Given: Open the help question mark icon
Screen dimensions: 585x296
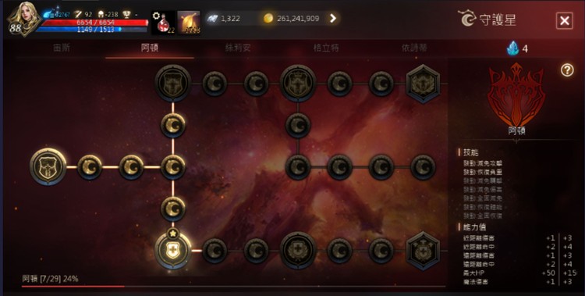Looking at the screenshot, I should coord(567,70).
